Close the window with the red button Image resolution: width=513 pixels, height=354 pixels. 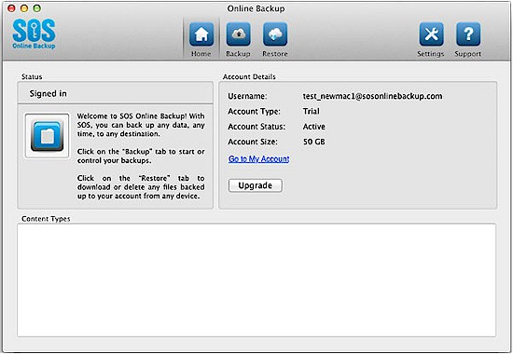tap(11, 8)
